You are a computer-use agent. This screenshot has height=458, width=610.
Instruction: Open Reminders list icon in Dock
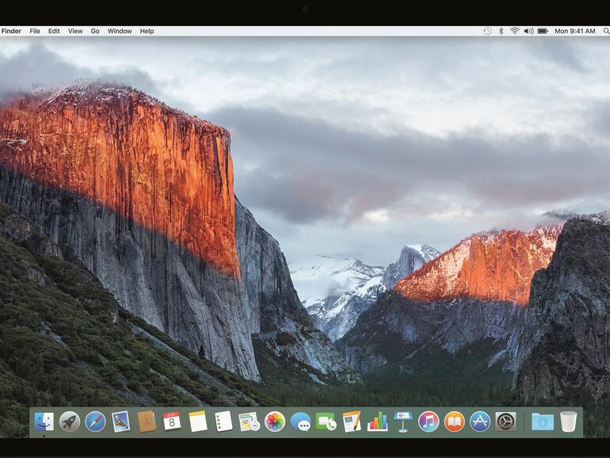[223, 422]
